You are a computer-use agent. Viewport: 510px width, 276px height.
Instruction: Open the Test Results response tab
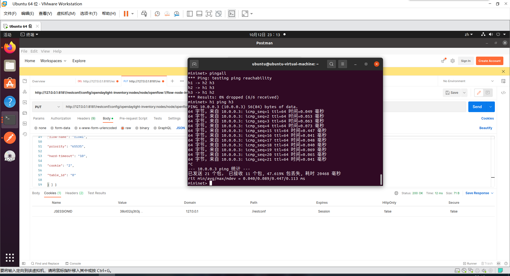click(97, 193)
